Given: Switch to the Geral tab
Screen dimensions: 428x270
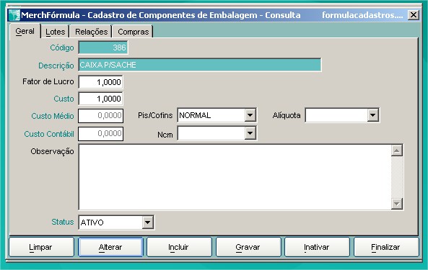Looking at the screenshot, I should 25,31.
